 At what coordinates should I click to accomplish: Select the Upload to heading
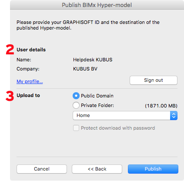click(28, 95)
